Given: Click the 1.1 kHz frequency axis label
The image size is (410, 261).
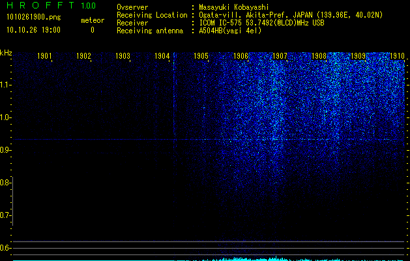Looking at the screenshot, I should tap(5, 85).
